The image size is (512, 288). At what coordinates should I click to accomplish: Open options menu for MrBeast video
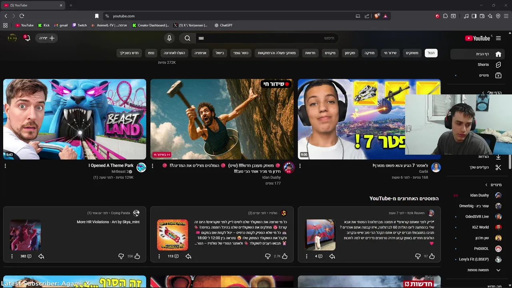click(5, 166)
